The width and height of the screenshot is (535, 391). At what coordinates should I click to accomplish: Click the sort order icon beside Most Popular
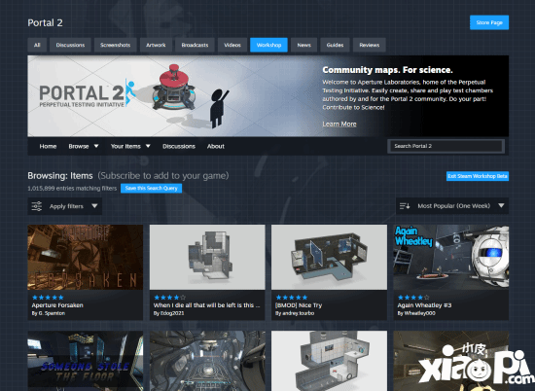click(x=405, y=206)
